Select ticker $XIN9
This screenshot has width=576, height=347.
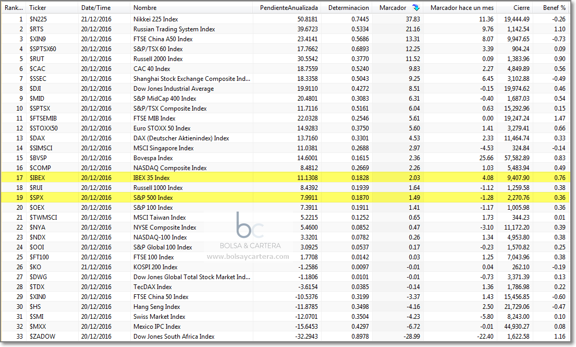[x=38, y=39]
